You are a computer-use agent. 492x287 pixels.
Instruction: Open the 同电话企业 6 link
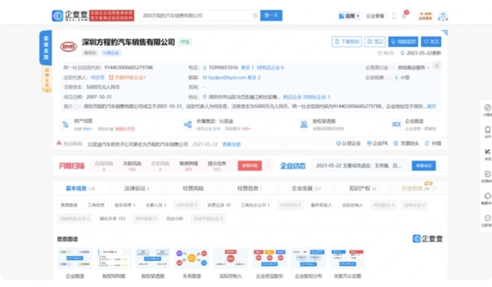click(270, 67)
